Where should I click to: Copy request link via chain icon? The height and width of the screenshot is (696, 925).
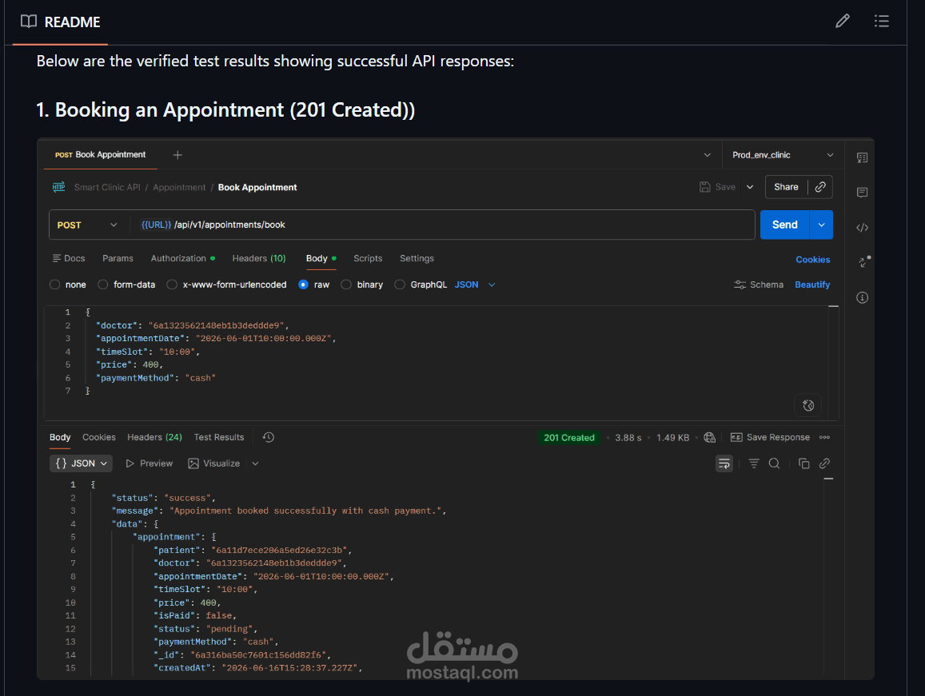(820, 187)
